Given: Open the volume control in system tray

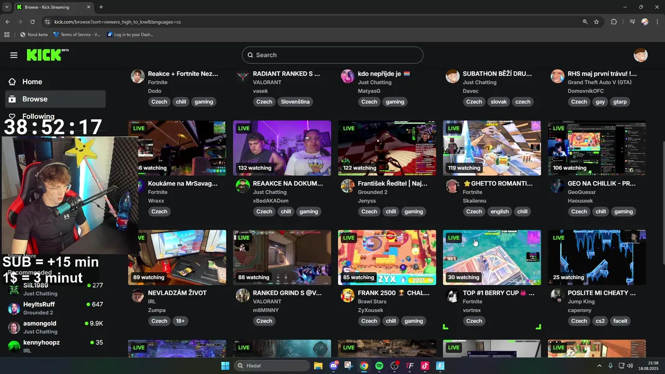Looking at the screenshot, I should [x=630, y=366].
